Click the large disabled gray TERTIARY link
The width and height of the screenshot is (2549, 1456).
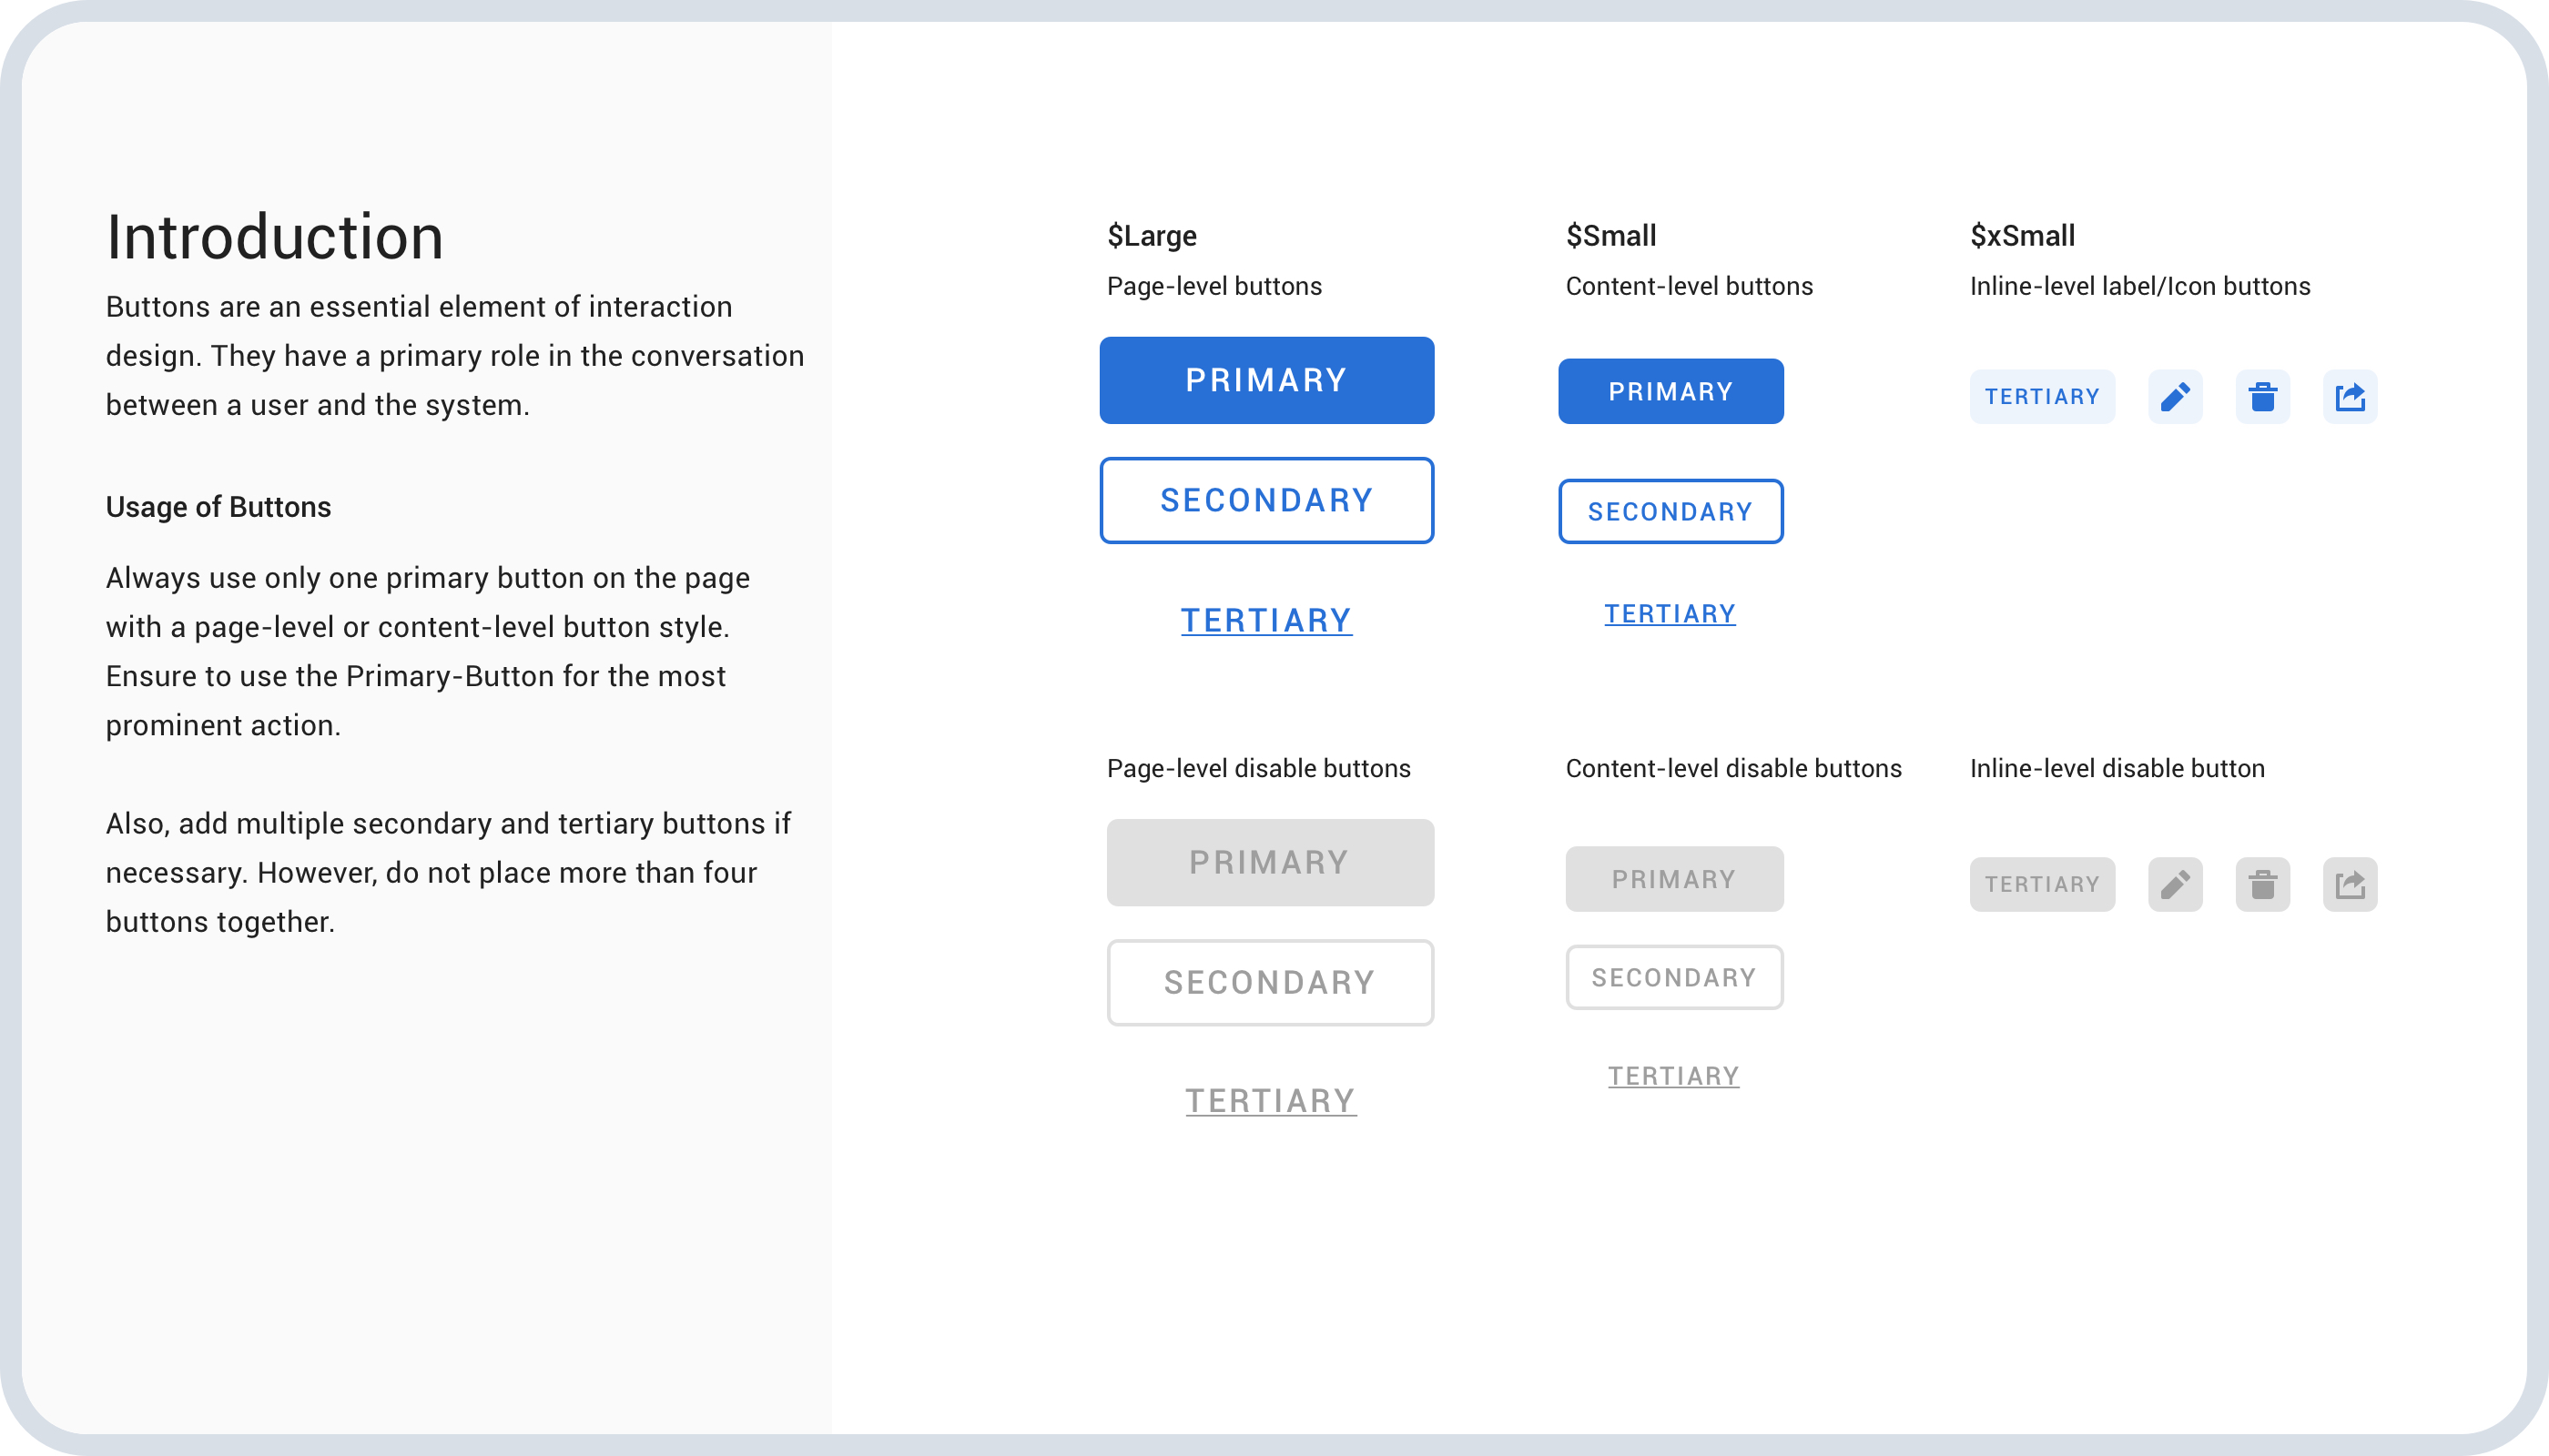pyautogui.click(x=1271, y=1101)
